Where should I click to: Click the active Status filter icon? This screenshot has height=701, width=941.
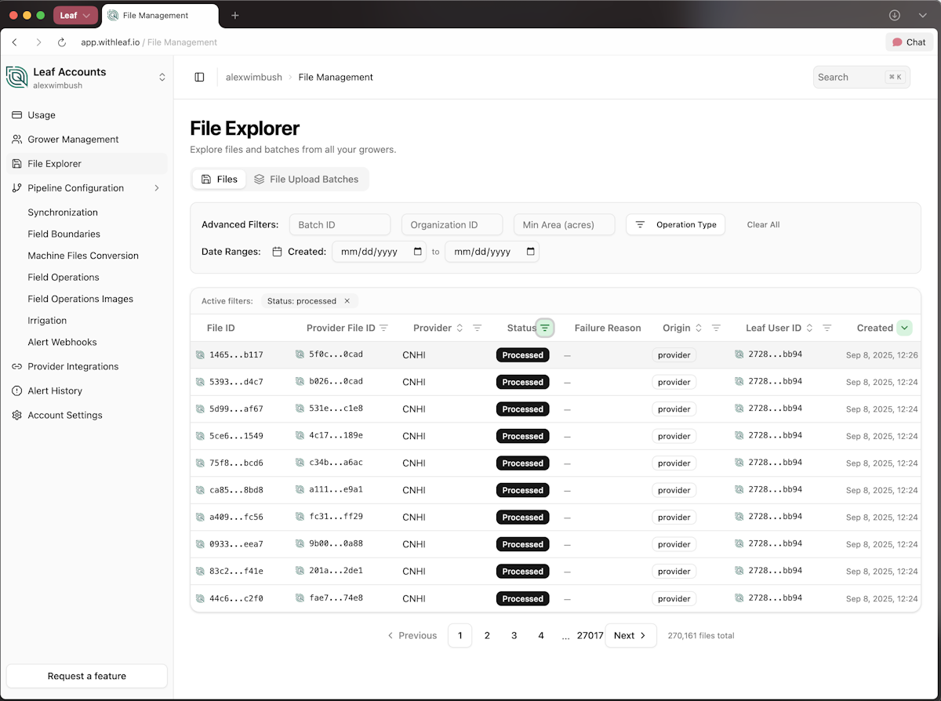[545, 328]
